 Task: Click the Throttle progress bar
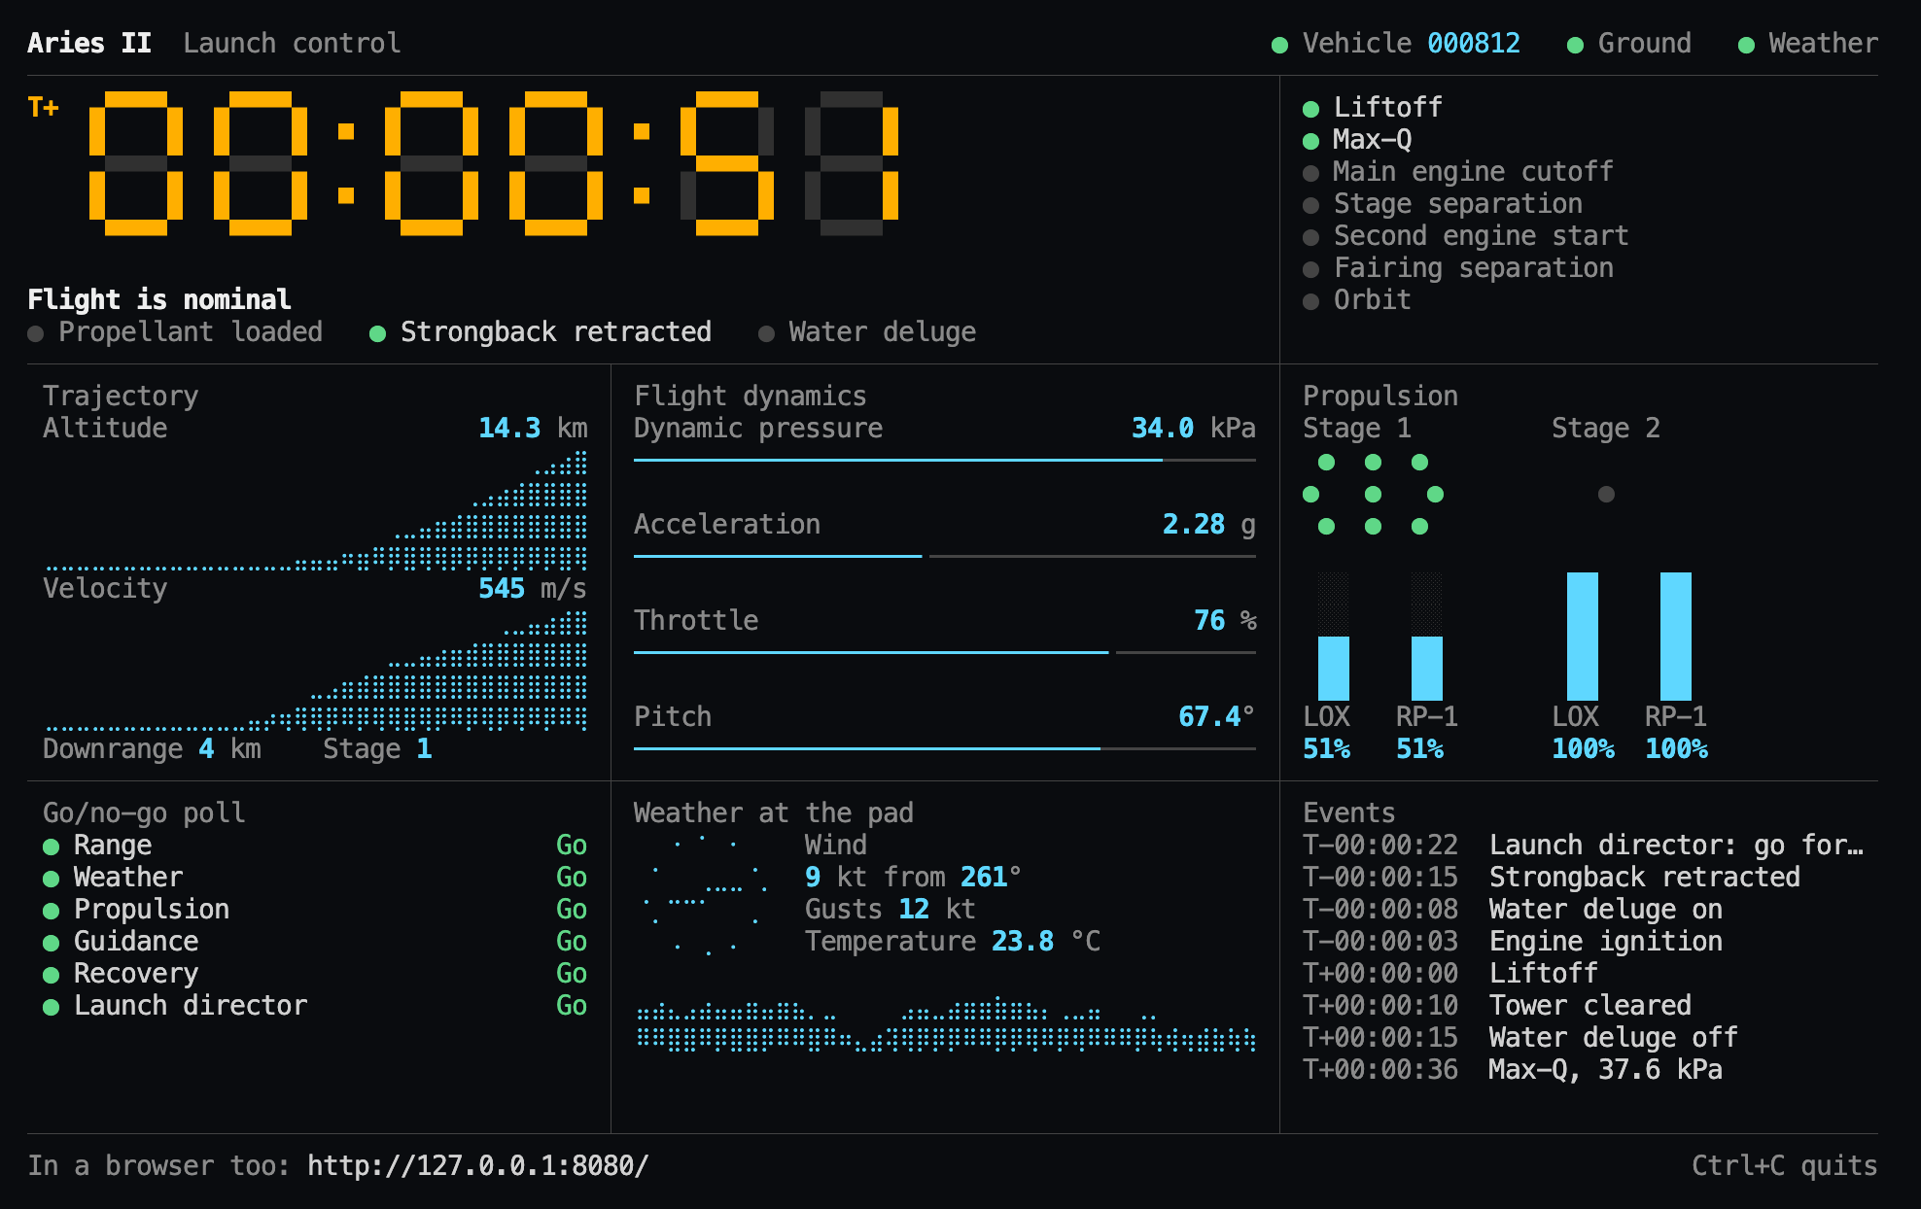pos(945,652)
